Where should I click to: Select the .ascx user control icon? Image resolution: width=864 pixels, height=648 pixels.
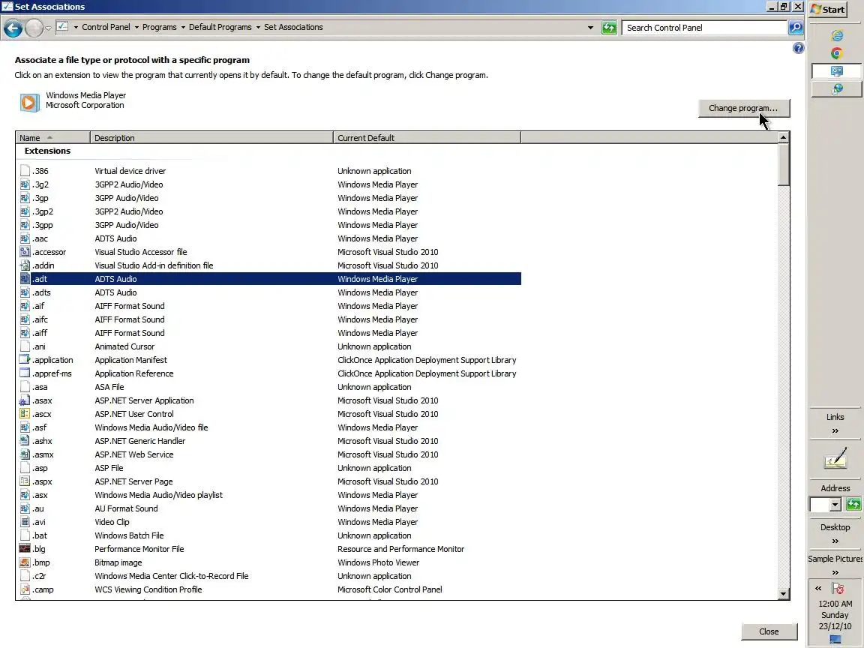pyautogui.click(x=25, y=414)
